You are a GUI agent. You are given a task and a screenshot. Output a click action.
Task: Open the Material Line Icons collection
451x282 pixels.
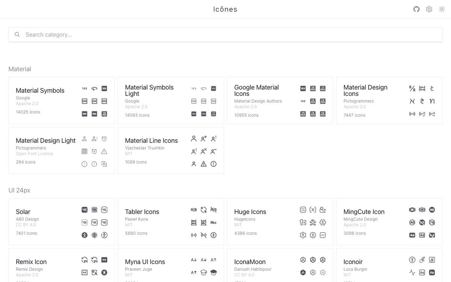[171, 150]
